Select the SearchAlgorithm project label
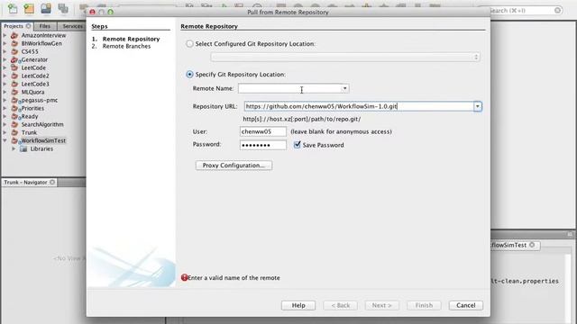Image resolution: width=577 pixels, height=324 pixels. [42, 124]
